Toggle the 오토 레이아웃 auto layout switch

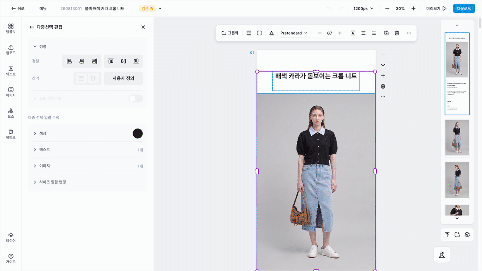[135, 98]
